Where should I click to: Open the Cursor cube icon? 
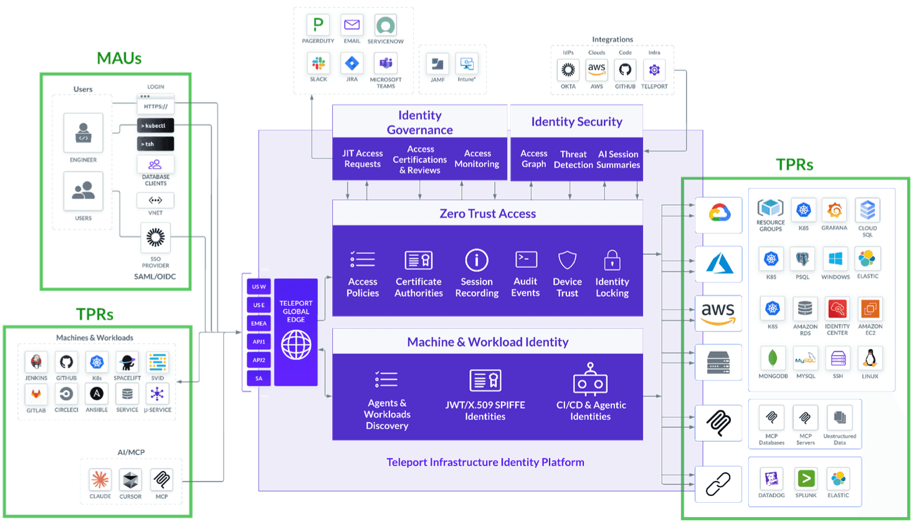pos(131,480)
